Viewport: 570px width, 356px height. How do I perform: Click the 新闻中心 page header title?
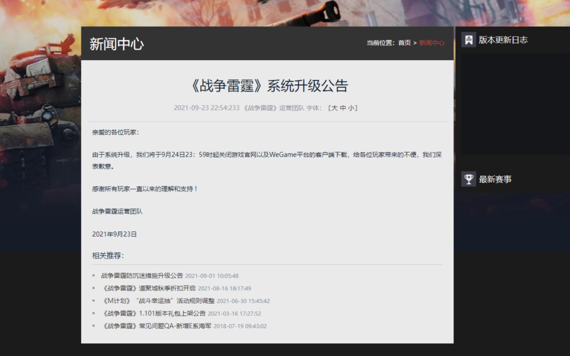point(117,44)
